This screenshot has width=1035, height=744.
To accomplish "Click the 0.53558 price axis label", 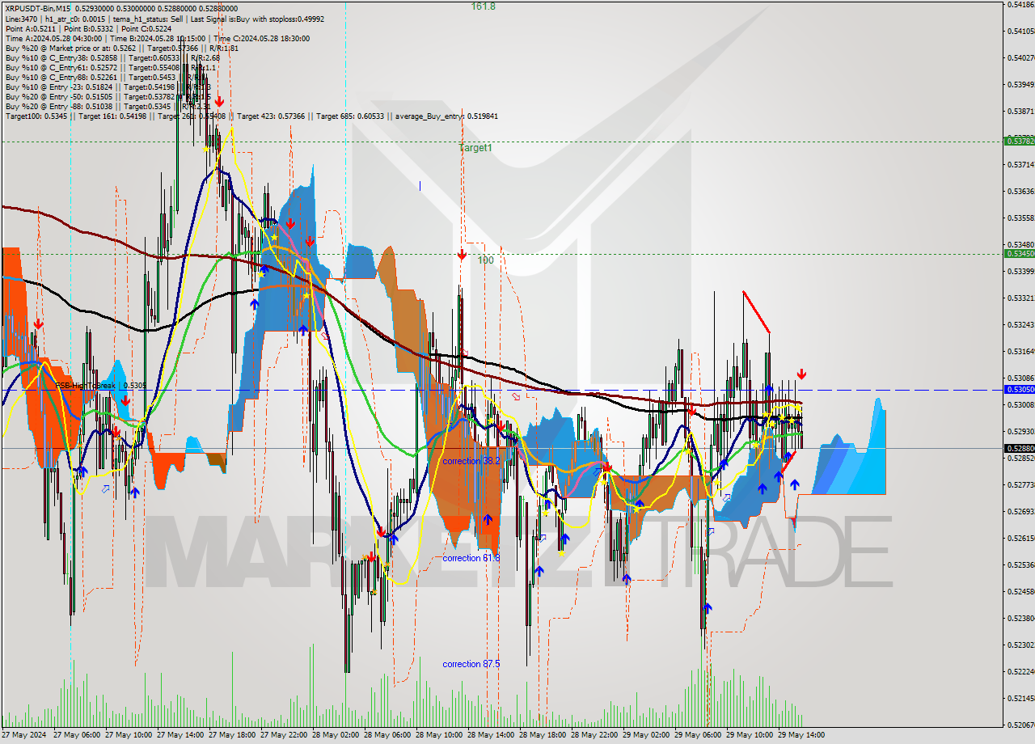I will (1021, 218).
